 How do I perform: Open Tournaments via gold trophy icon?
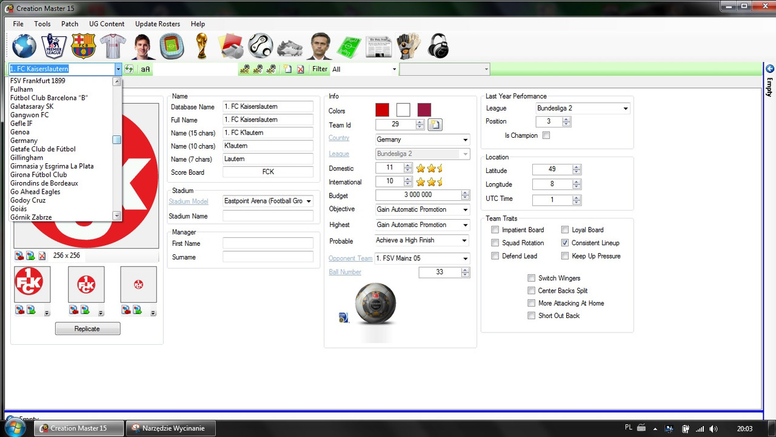coord(202,46)
